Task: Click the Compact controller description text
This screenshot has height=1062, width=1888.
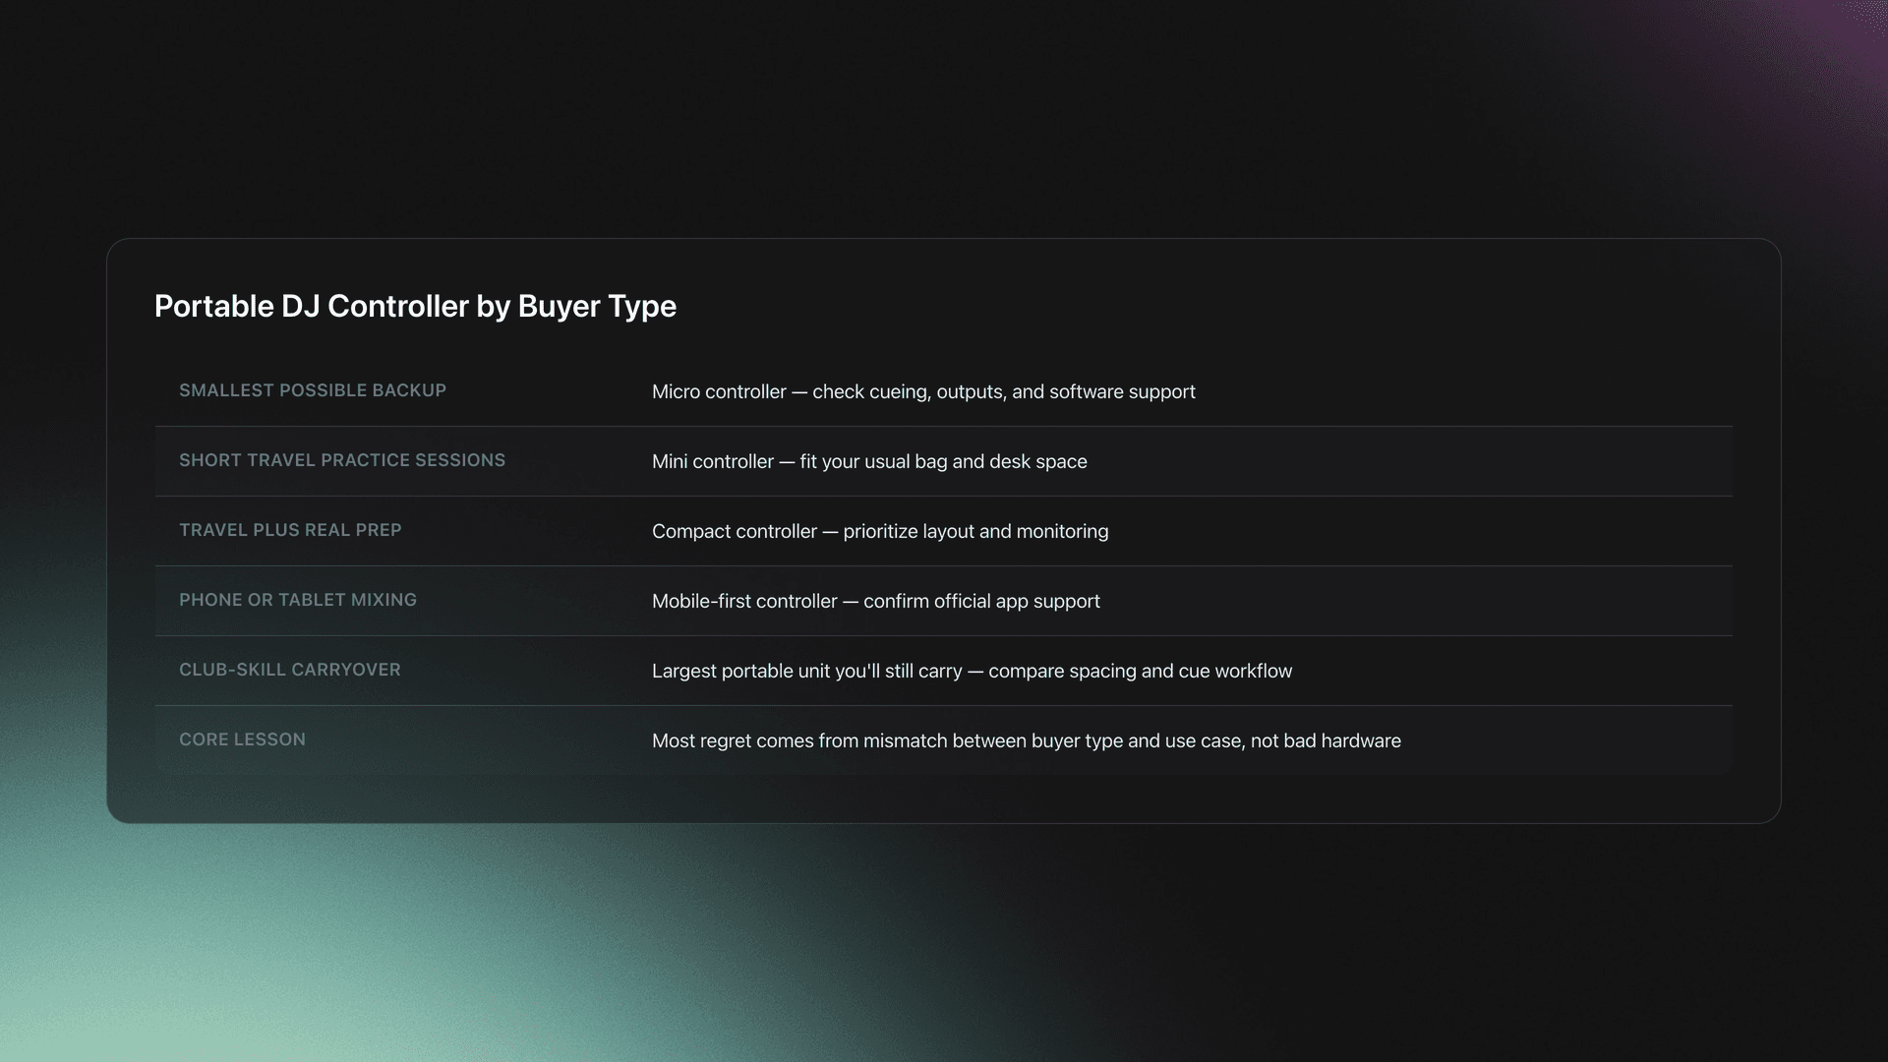Action: pos(880,531)
